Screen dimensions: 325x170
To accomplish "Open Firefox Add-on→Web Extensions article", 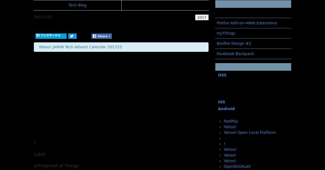I will 247,23.
